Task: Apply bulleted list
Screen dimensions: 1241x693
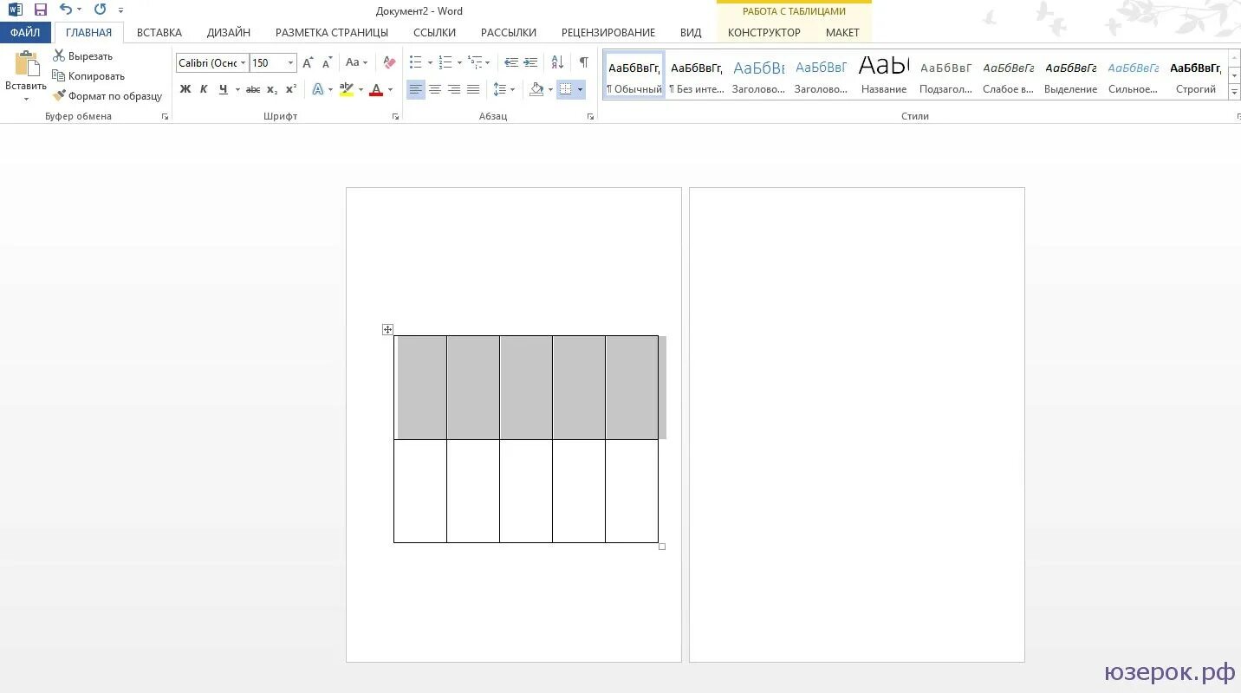Action: pos(416,63)
